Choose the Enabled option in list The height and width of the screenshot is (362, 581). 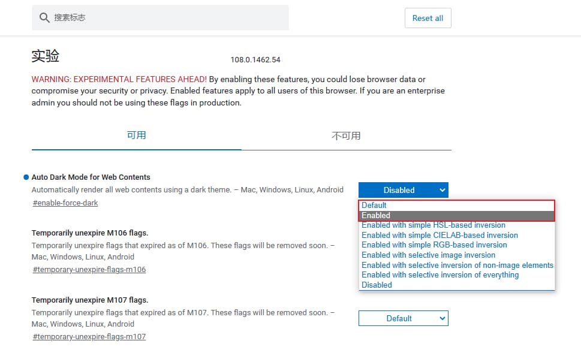376,215
